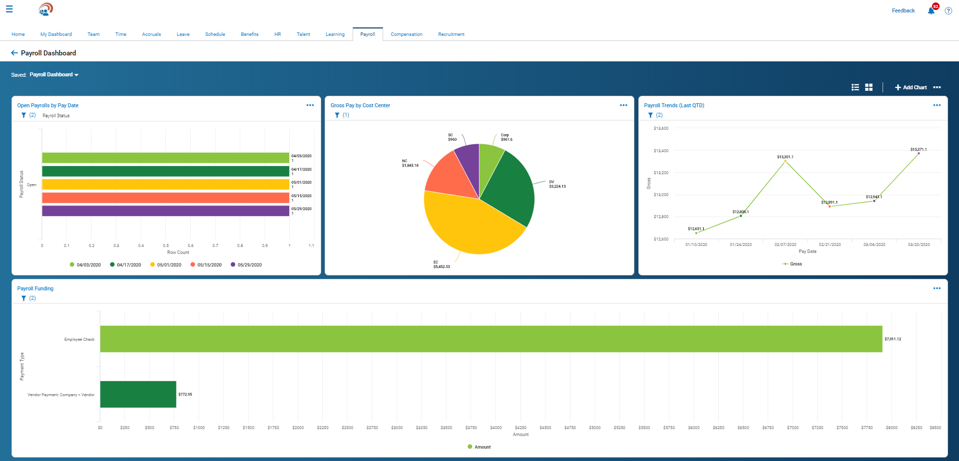Switch to grid view layout icon

[869, 87]
